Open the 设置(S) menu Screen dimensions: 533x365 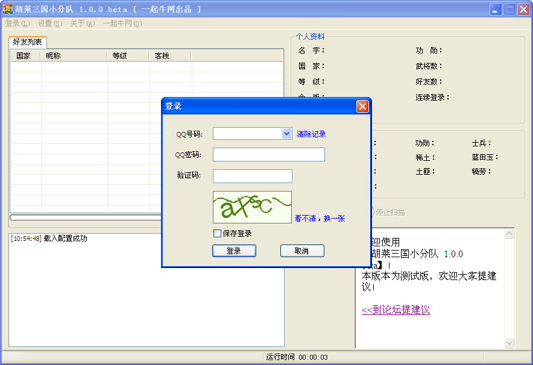coord(50,23)
